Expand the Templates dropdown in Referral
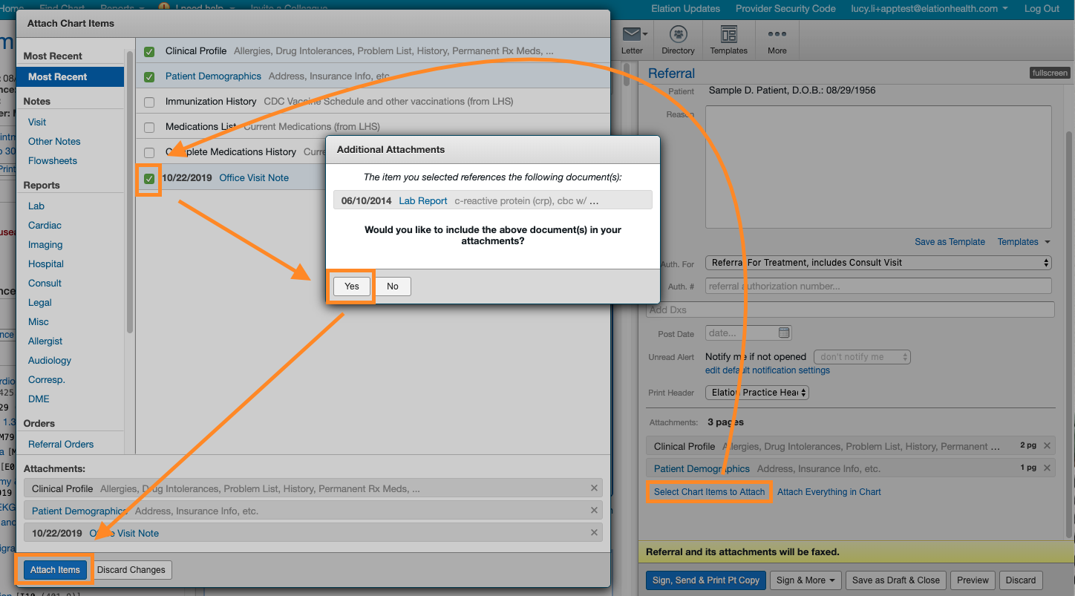Screen dimensions: 1075x596 [1024, 242]
